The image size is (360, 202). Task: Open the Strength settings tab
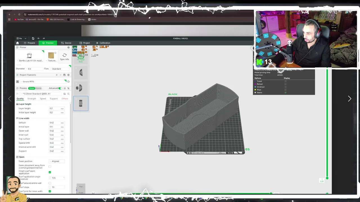32,98
